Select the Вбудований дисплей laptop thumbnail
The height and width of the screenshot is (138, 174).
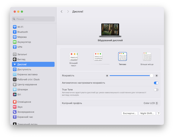(110, 30)
